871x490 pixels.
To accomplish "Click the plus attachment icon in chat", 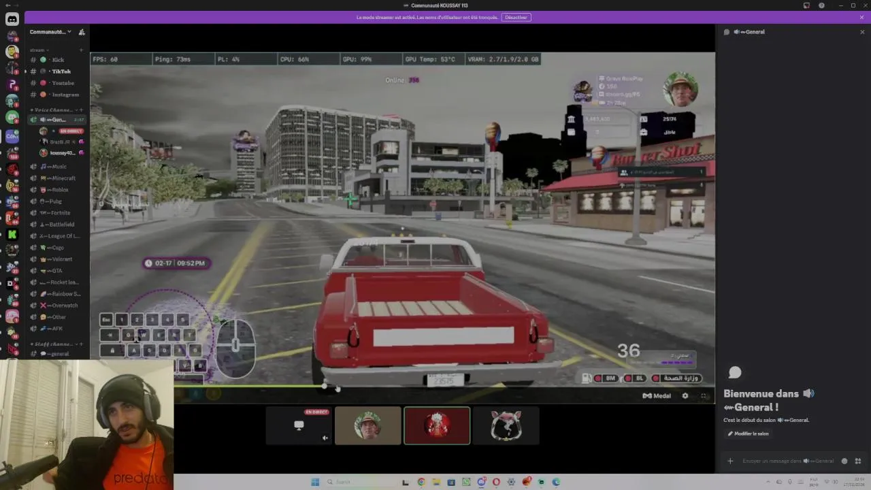I will (730, 461).
